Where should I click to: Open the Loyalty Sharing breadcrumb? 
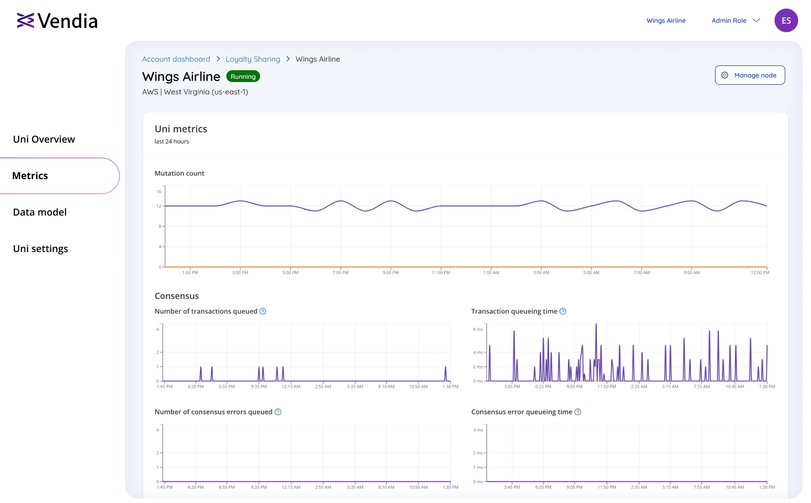coord(253,59)
